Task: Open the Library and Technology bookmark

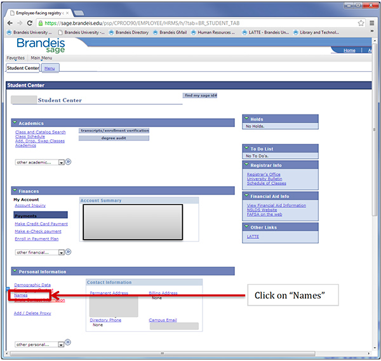Action: coord(316,32)
